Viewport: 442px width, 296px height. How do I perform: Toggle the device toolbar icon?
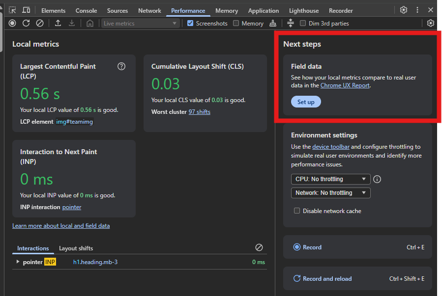(x=26, y=10)
